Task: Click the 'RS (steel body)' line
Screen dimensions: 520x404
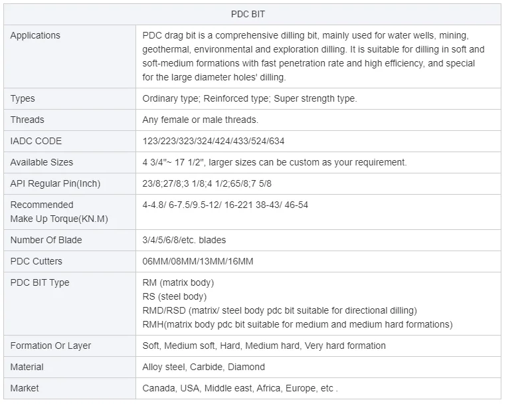Action: click(174, 297)
